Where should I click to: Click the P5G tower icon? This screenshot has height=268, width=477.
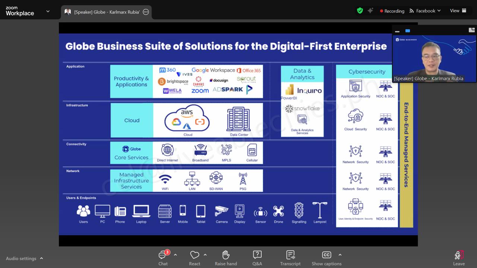tap(243, 179)
